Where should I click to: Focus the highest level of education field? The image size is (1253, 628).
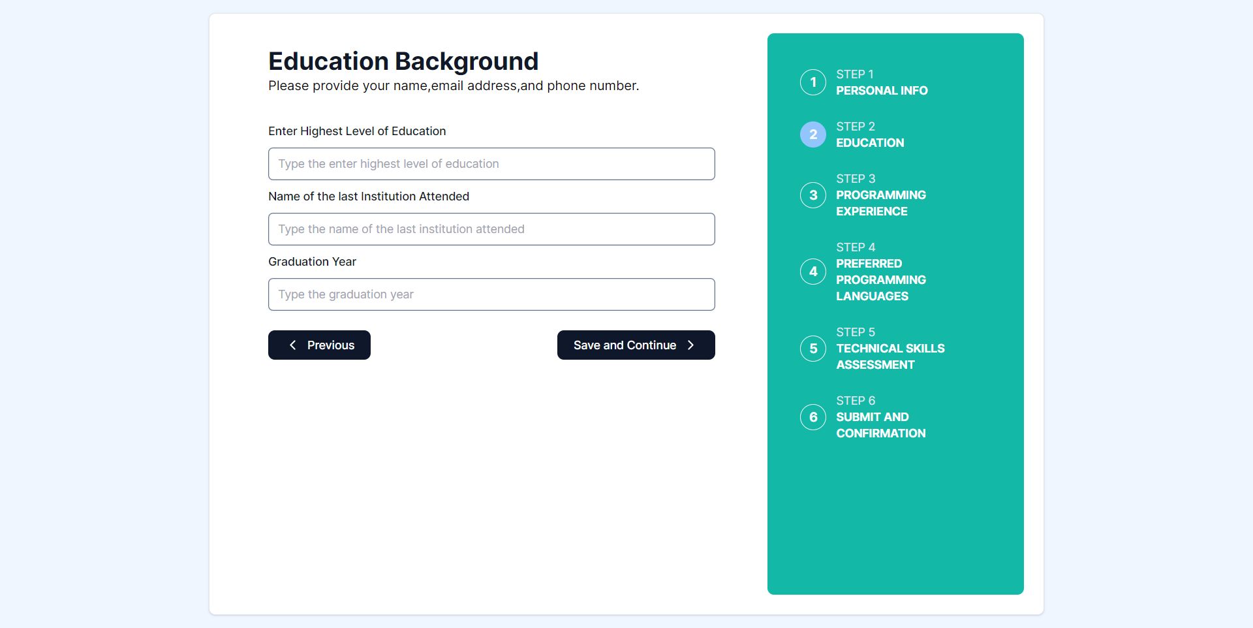pos(491,164)
